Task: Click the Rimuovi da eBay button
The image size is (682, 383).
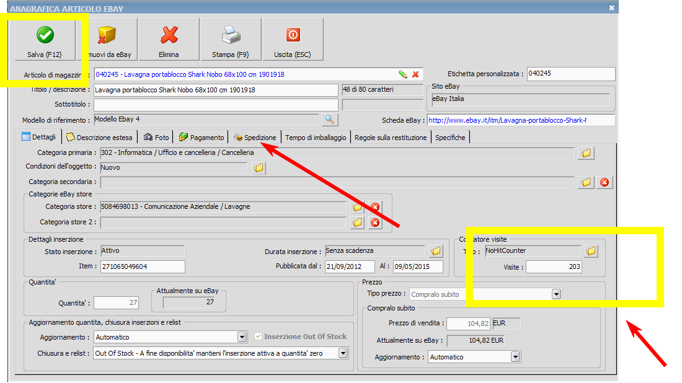Action: 107,40
